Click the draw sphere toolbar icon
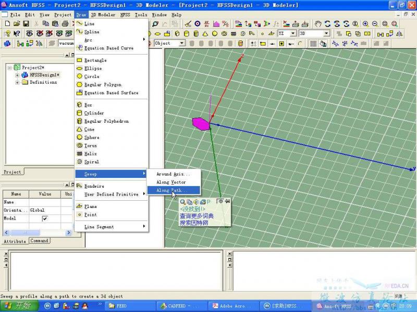 tap(215, 34)
